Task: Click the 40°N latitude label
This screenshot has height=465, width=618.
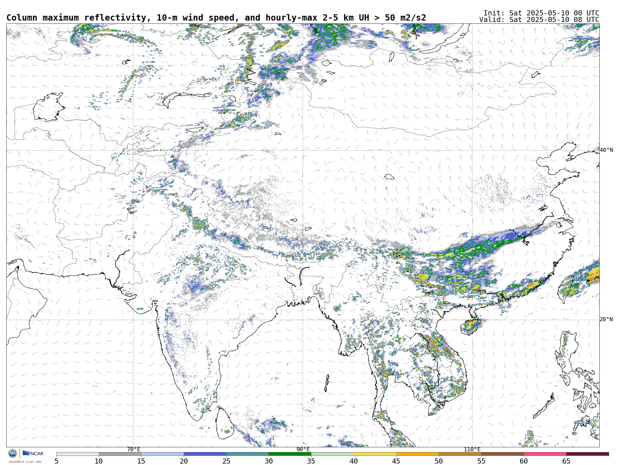Action: tap(606, 150)
